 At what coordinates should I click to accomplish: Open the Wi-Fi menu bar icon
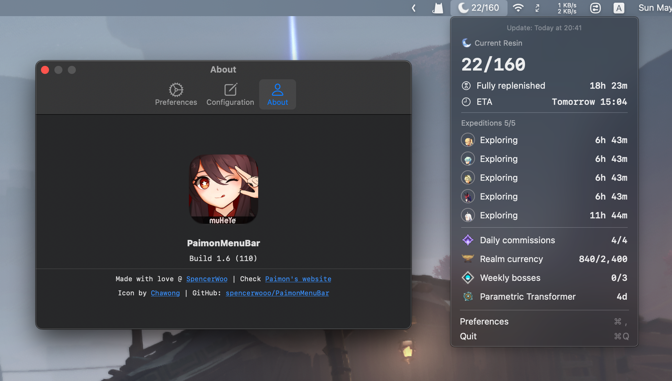click(518, 8)
